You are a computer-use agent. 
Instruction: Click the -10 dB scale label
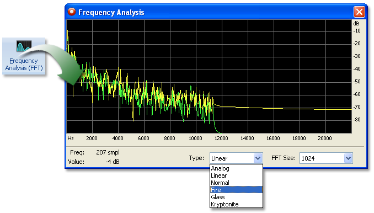click(357, 31)
